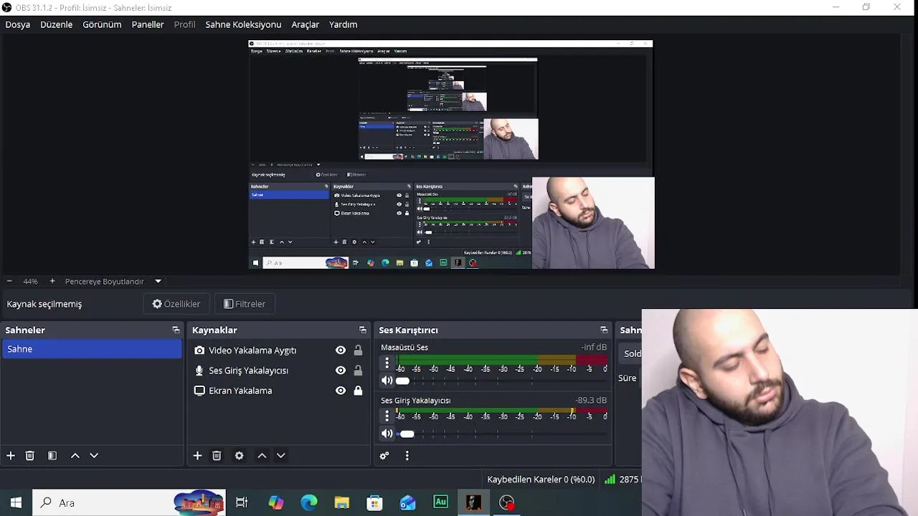Select Ses Giriş Yakalayıcısı source

click(x=248, y=371)
